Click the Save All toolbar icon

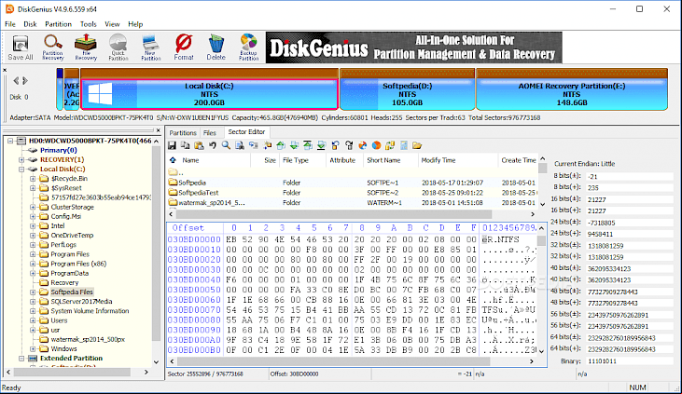20,48
